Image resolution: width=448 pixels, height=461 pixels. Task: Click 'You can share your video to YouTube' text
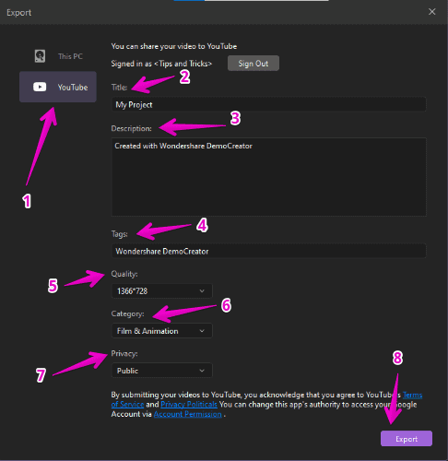[x=174, y=46]
